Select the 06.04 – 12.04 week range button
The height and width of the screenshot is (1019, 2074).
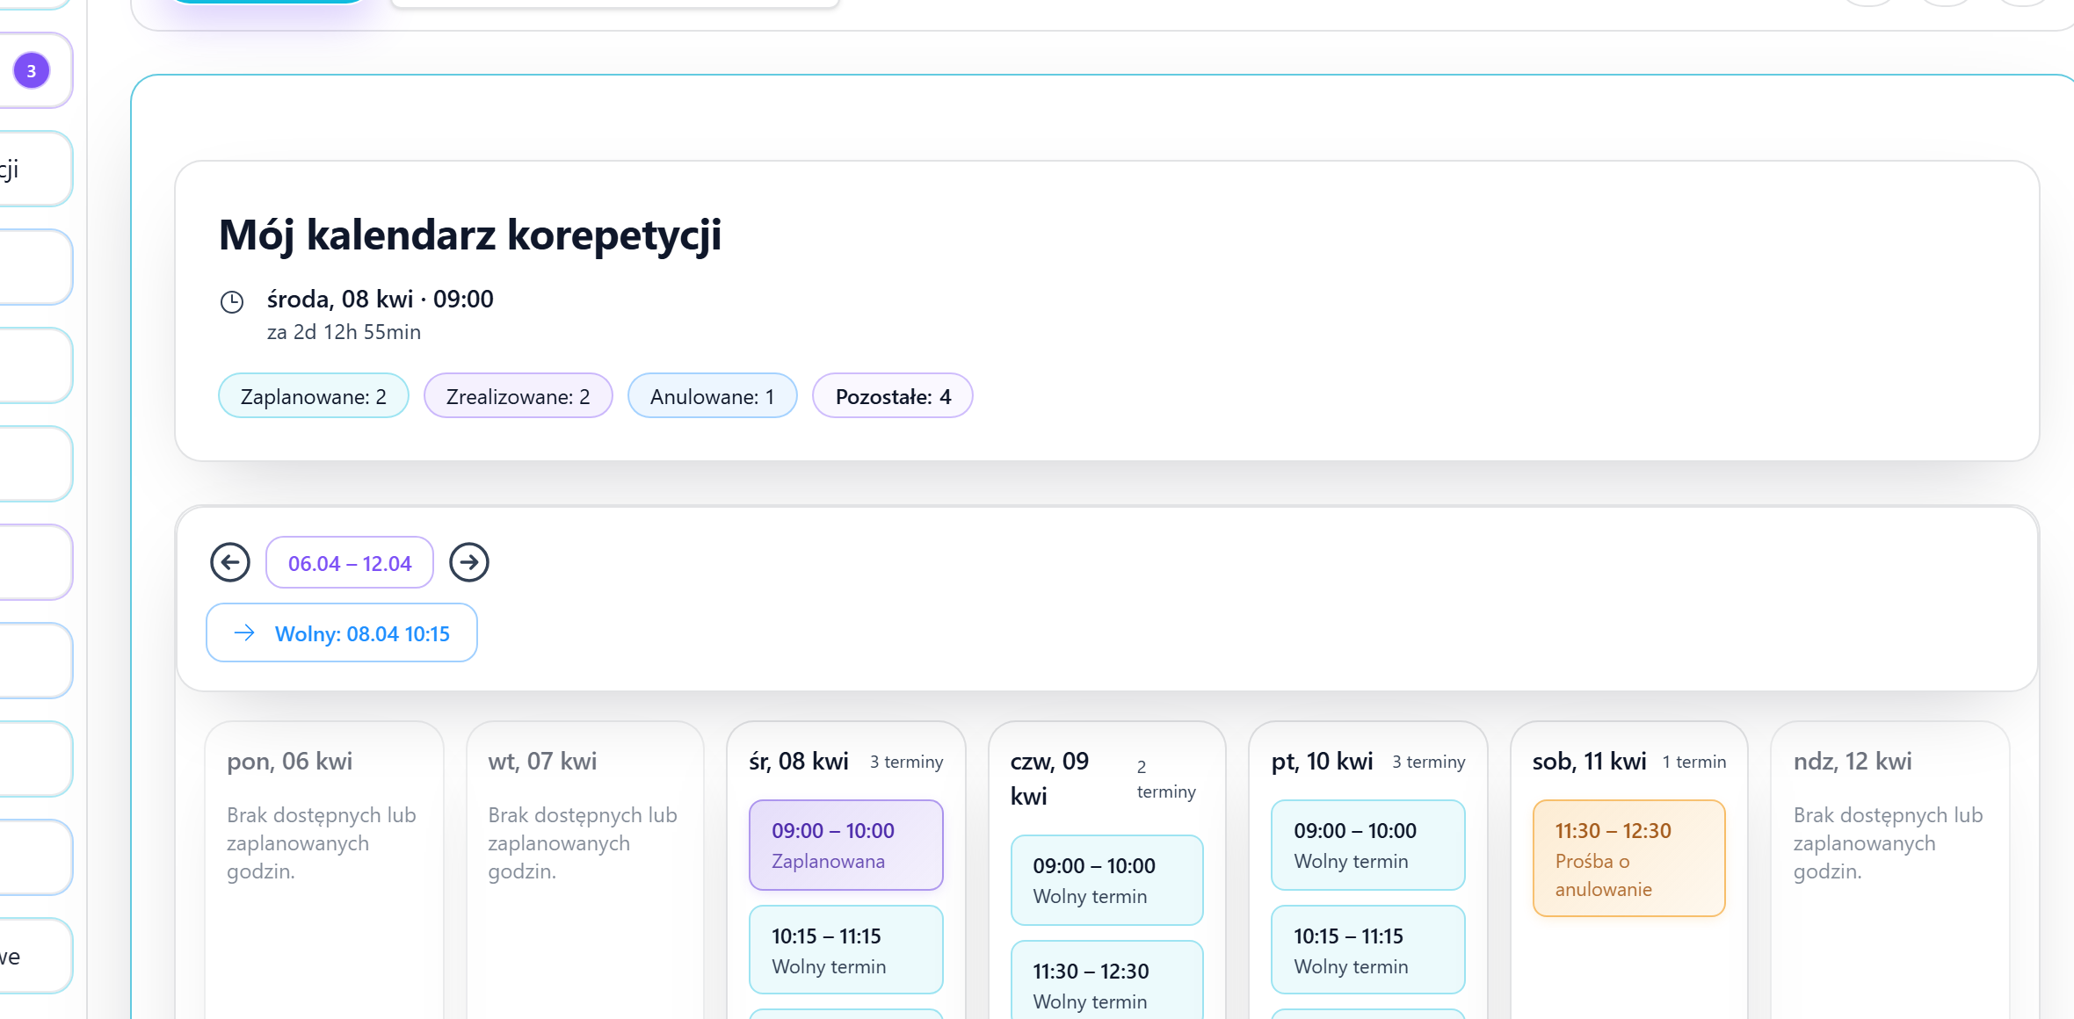coord(350,563)
